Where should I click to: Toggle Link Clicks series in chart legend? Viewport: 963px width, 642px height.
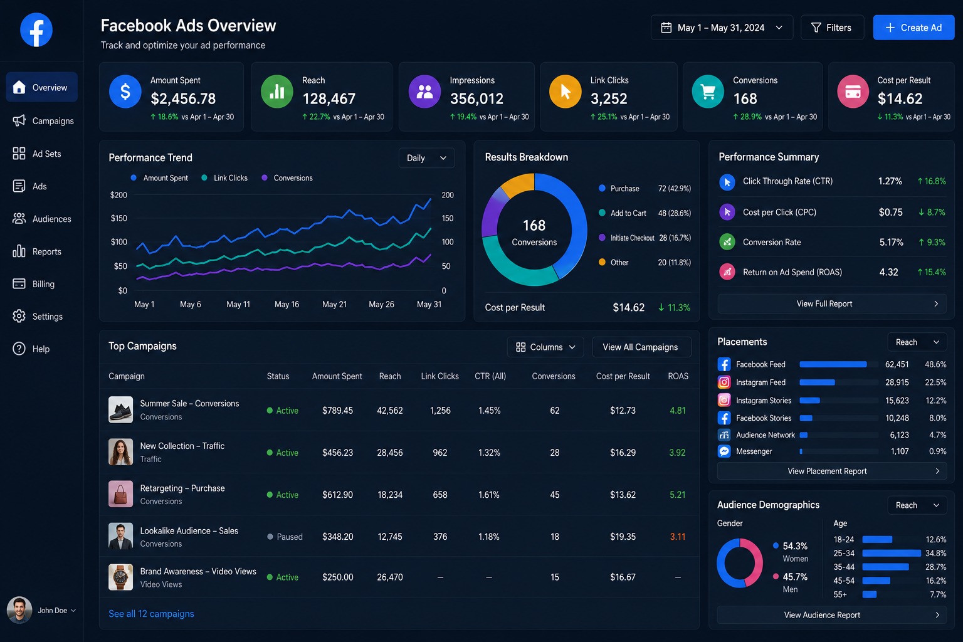224,178
